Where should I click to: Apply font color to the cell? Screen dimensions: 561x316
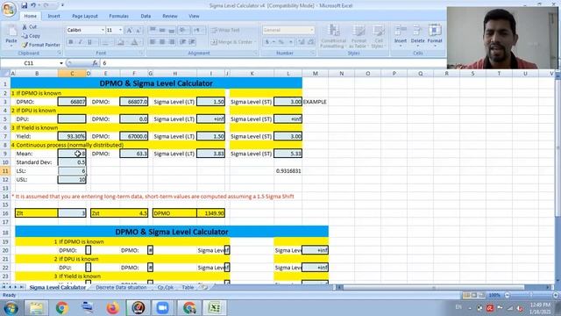134,42
